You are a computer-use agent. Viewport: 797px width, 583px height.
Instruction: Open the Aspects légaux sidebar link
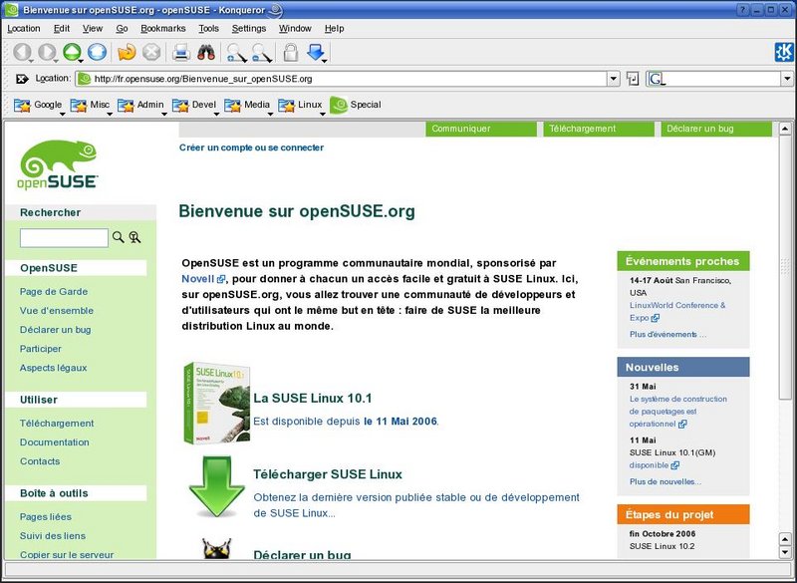pyautogui.click(x=53, y=368)
